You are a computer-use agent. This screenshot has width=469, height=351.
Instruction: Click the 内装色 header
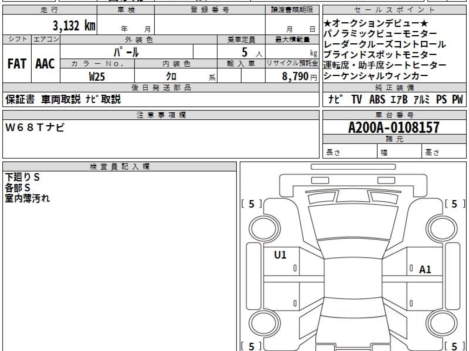coord(176,64)
